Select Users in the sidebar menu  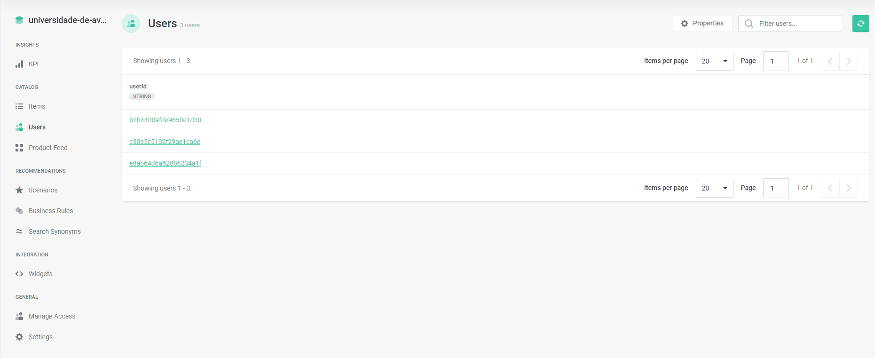click(x=37, y=127)
